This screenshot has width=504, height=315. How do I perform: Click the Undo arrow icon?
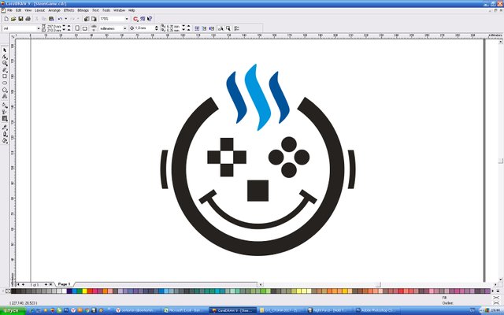point(60,19)
